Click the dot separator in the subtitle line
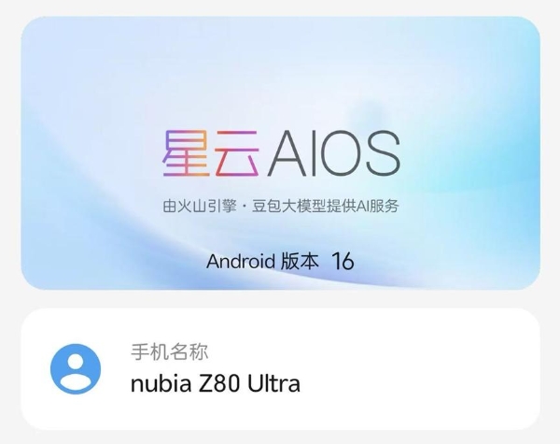 pos(245,208)
